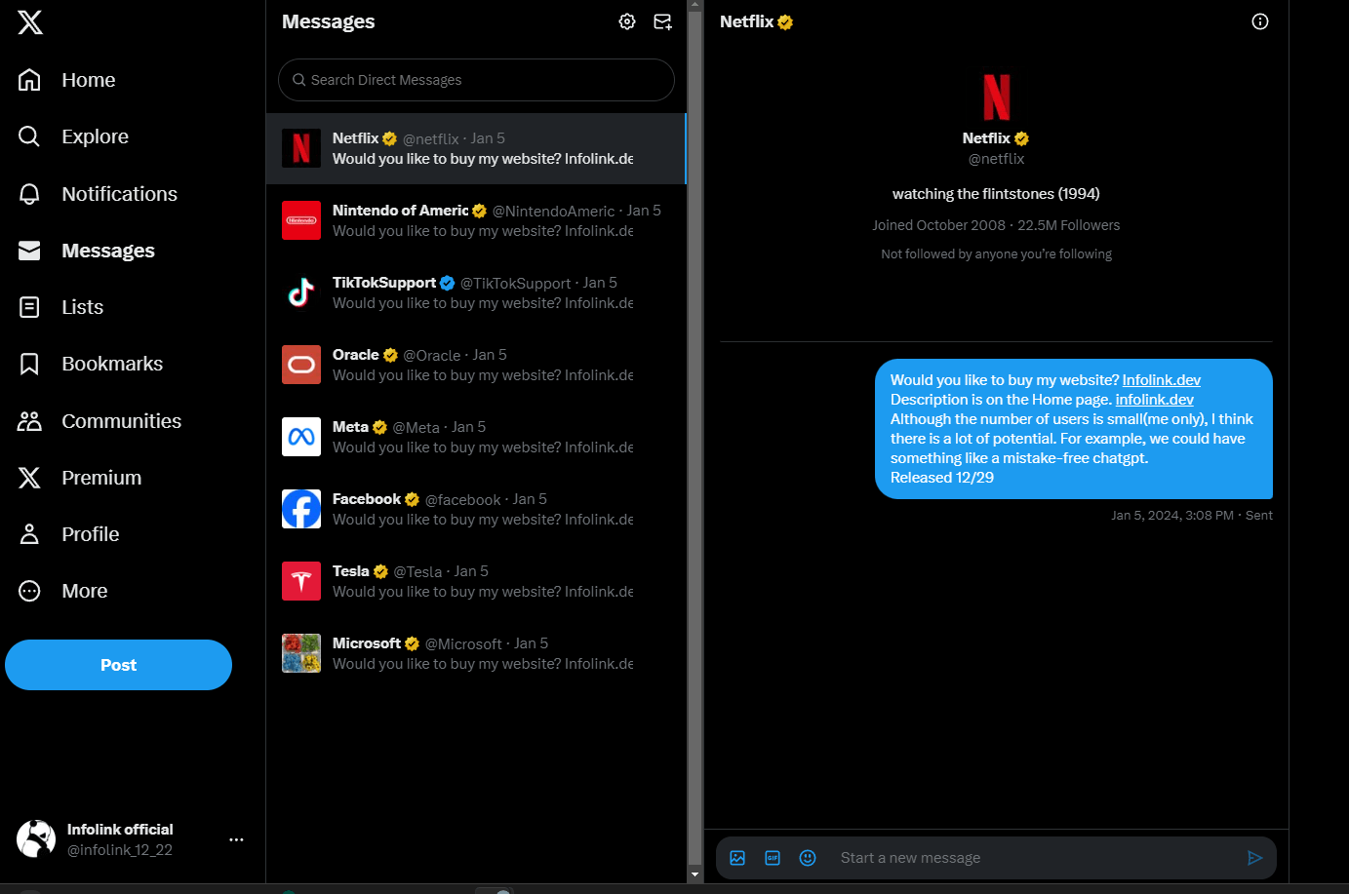
Task: Attach media with the image icon
Action: point(737,858)
